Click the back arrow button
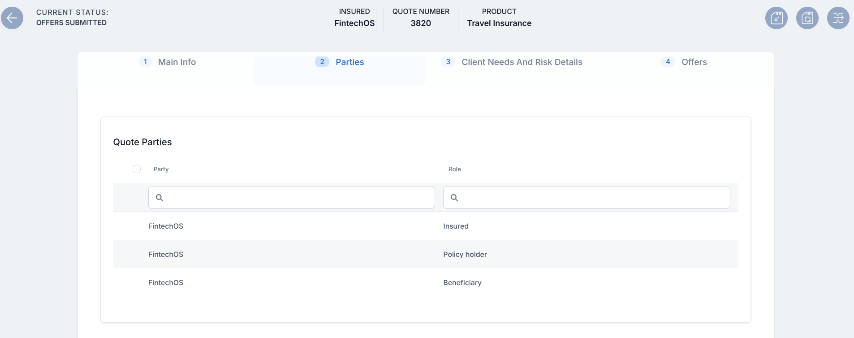The width and height of the screenshot is (854, 338). pyautogui.click(x=12, y=18)
